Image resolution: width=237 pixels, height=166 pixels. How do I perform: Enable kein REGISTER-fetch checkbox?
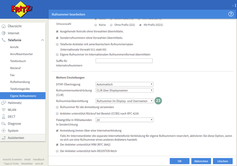click(x=57, y=151)
